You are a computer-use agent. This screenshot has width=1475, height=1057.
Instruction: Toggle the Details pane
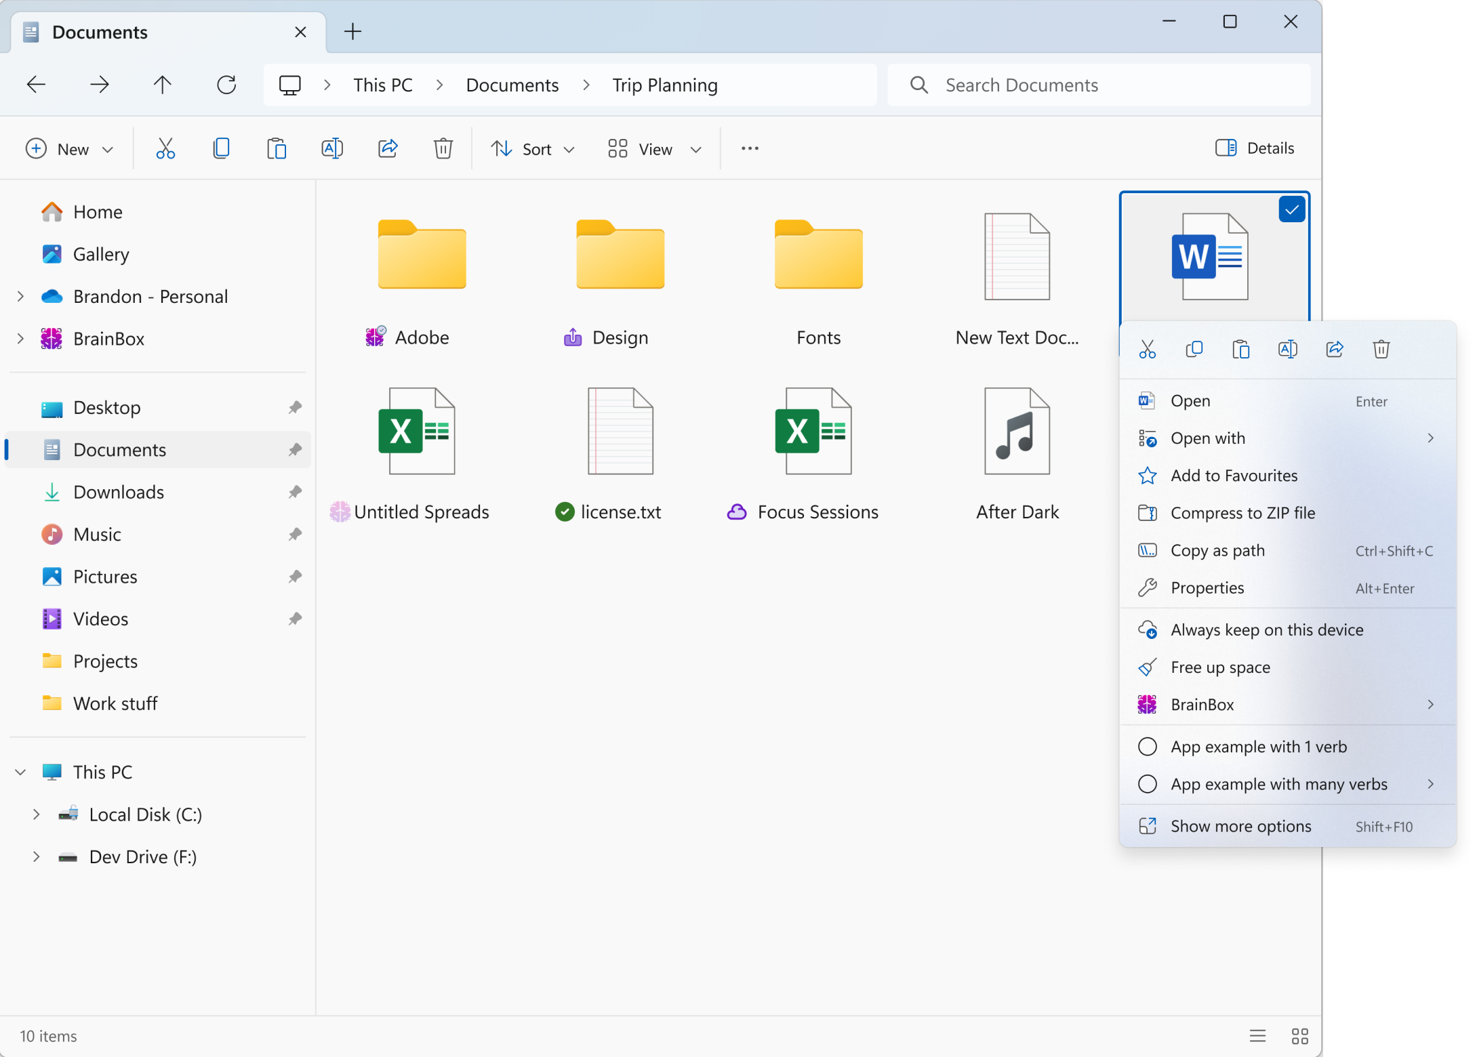click(1255, 148)
